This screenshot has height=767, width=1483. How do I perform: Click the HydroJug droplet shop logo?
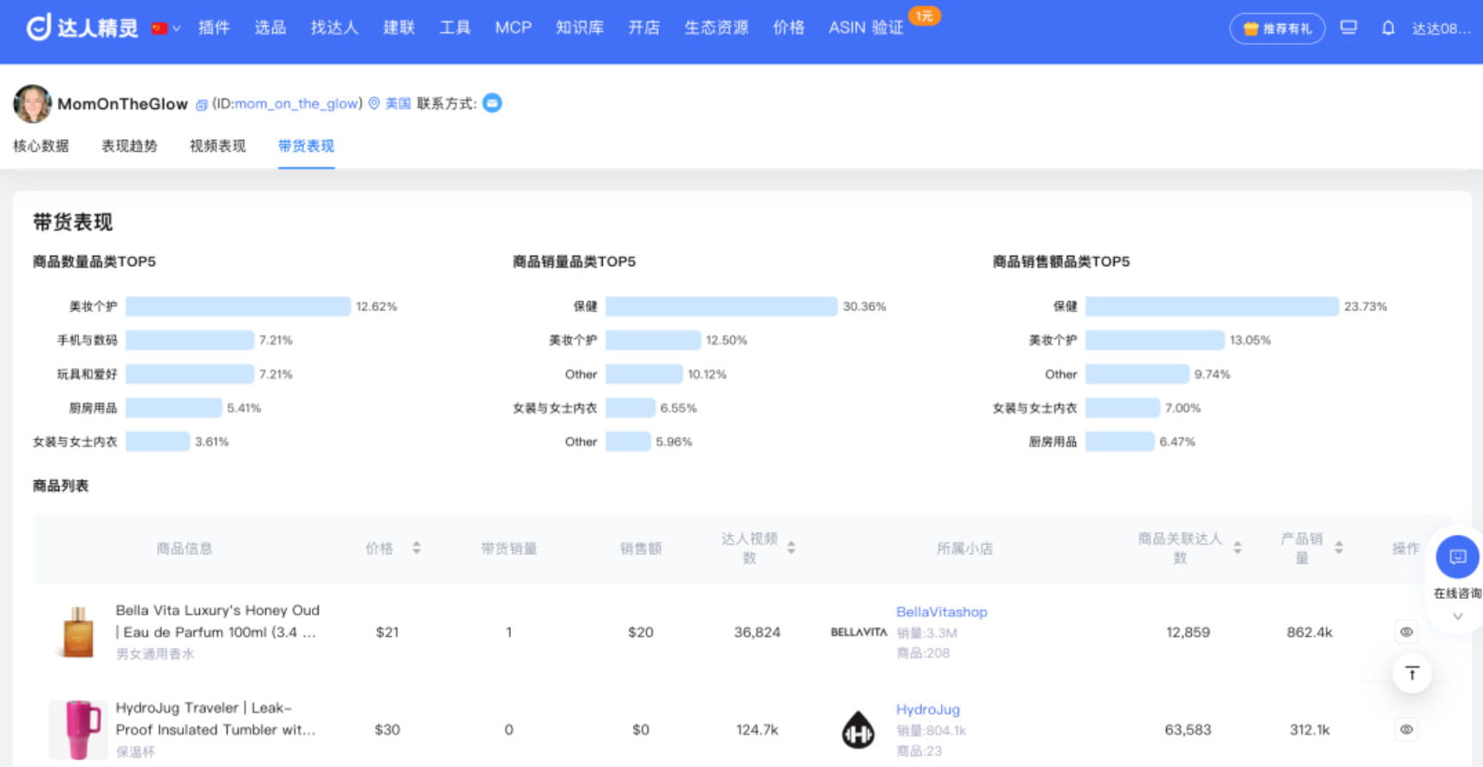coord(858,730)
